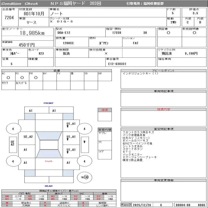The width and height of the screenshot is (208, 208).
Task: Click the 取扱説明書 circle mark
Action: [x=194, y=33]
